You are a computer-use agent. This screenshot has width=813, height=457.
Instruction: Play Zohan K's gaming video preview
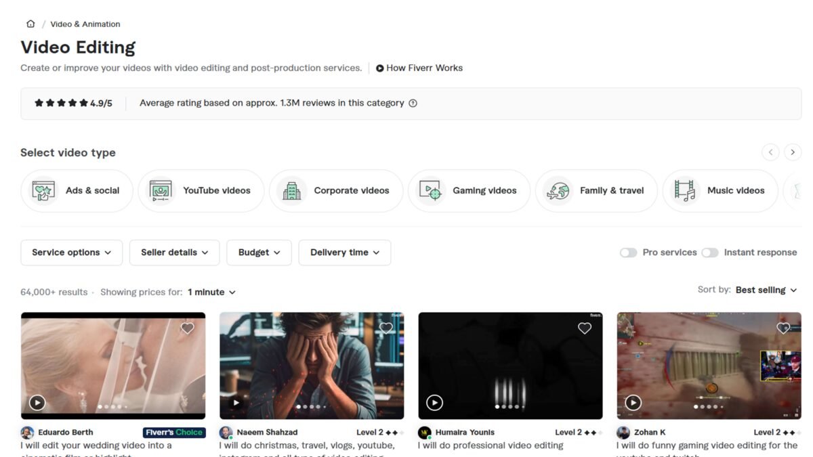[x=633, y=403]
